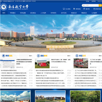Open the campus buildings panorama photo card
This screenshot has height=102, width=102.
pyautogui.click(x=50, y=96)
